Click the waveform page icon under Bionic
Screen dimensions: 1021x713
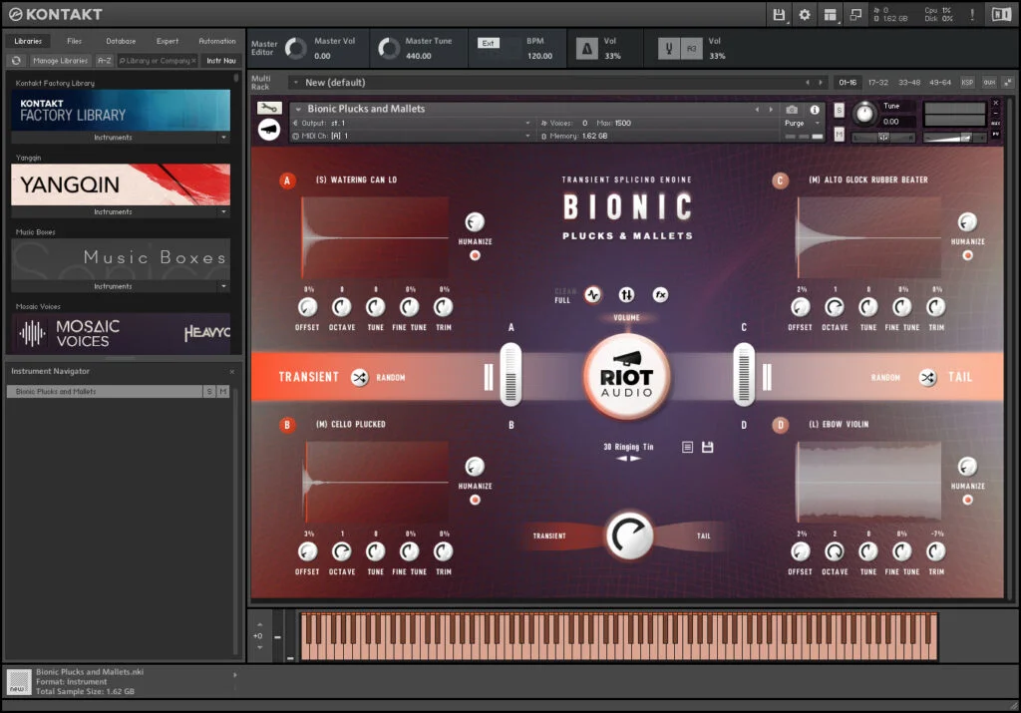(x=592, y=295)
